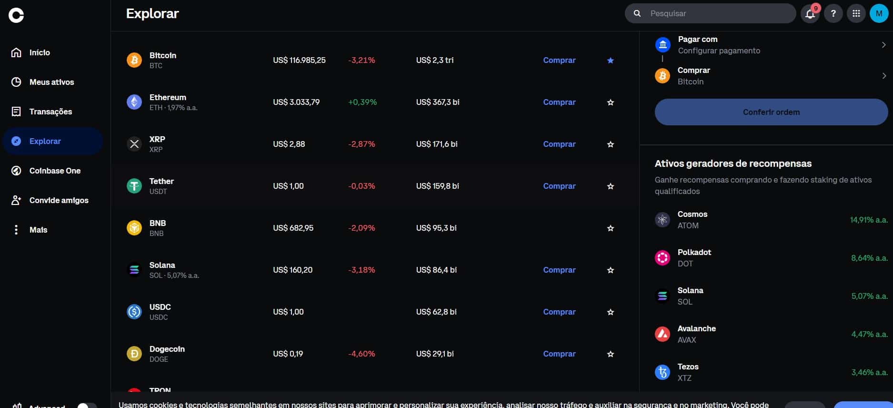
Task: Click the Avalanche AVAX icon
Action: tap(662, 334)
